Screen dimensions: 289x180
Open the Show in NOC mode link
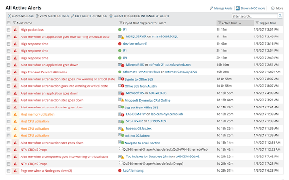(253, 8)
